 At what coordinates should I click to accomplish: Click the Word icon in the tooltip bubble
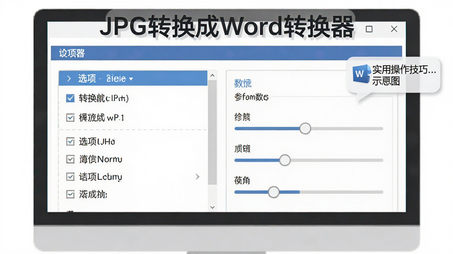361,74
